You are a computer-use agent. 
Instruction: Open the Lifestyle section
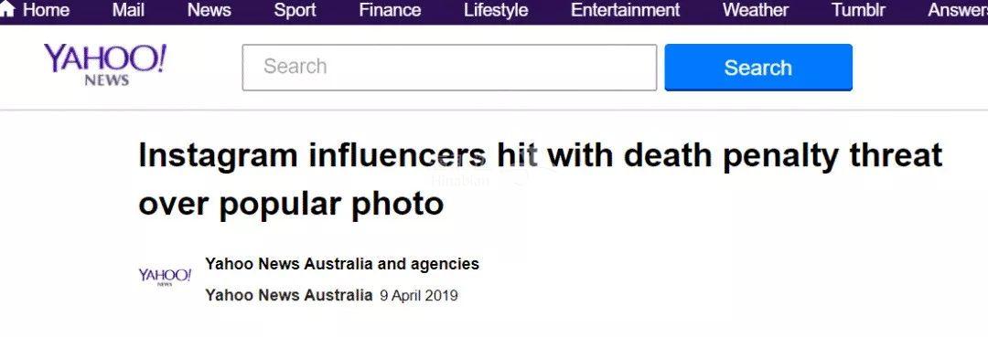(496, 10)
